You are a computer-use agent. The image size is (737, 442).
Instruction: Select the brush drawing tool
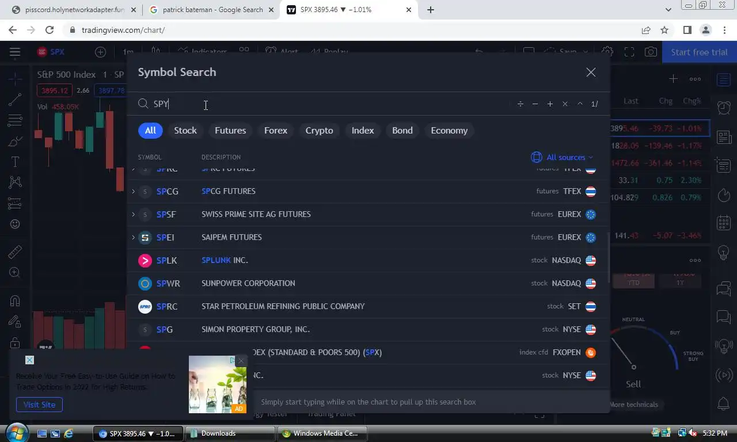[15, 141]
